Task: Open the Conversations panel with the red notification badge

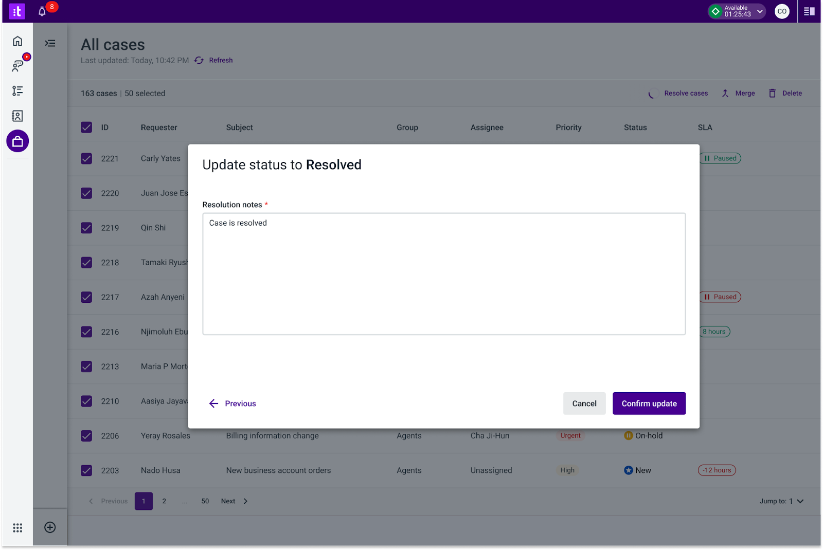Action: (17, 65)
